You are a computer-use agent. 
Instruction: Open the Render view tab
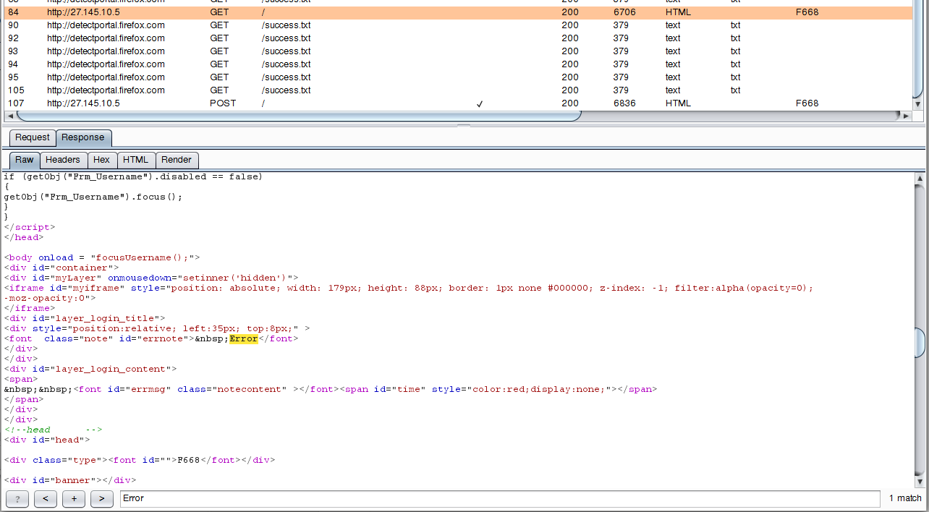pos(177,160)
